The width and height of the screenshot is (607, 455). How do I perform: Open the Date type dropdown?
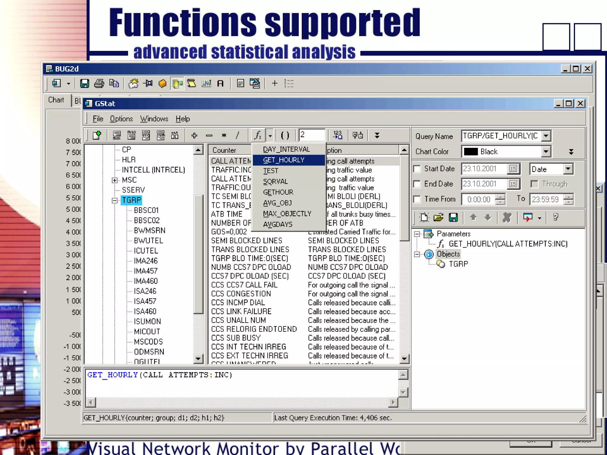(x=568, y=169)
